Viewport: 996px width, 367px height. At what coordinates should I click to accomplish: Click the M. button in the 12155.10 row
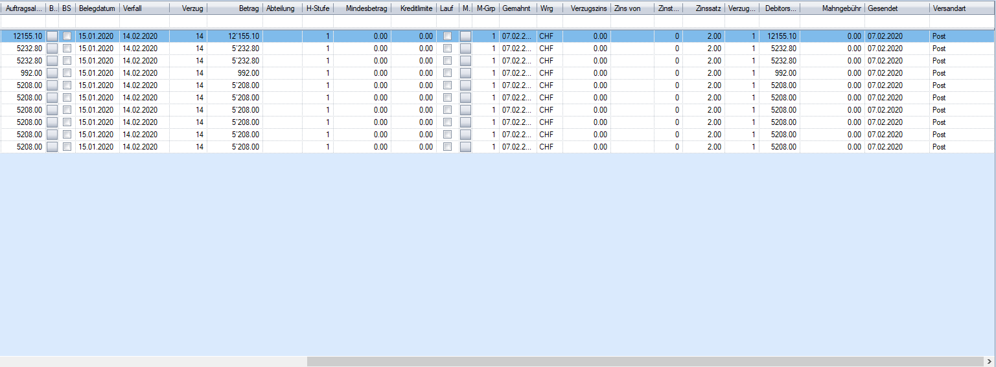coord(466,36)
